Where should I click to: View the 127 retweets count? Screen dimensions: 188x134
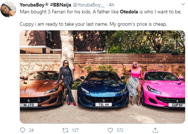(x=75, y=130)
